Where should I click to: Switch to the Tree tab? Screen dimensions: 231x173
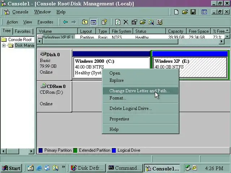[7, 31]
